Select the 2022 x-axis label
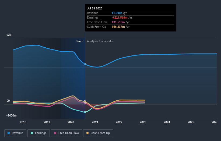Viewport: 221px width, 141px height. point(119,122)
